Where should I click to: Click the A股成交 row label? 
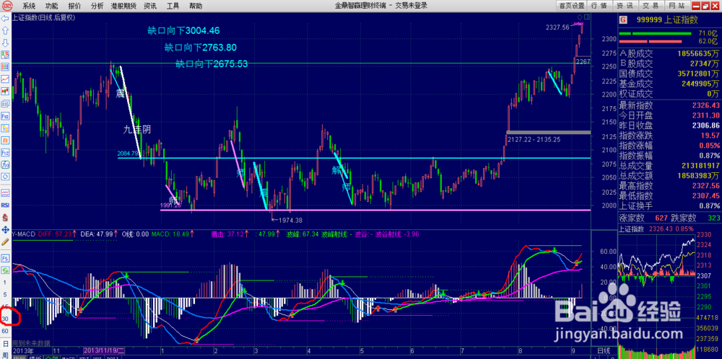636,53
